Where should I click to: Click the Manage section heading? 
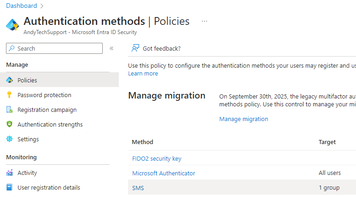(17, 65)
